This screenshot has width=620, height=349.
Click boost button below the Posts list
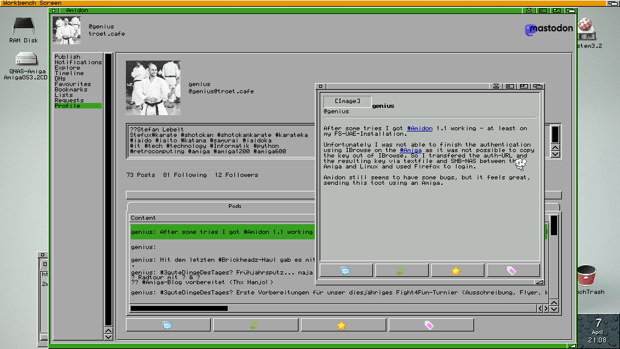(256, 325)
